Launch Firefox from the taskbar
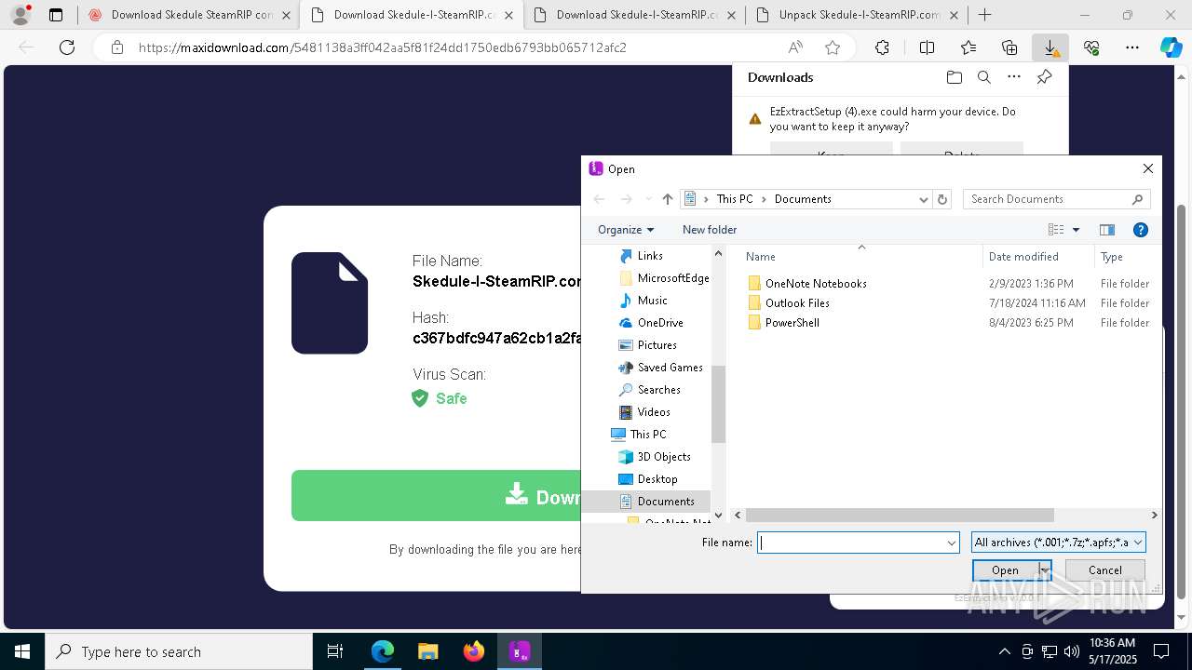The image size is (1192, 670). coord(474,651)
